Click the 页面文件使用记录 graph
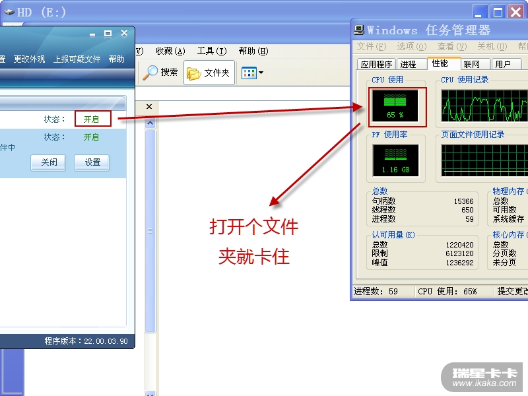The width and height of the screenshot is (528, 396). 484,160
